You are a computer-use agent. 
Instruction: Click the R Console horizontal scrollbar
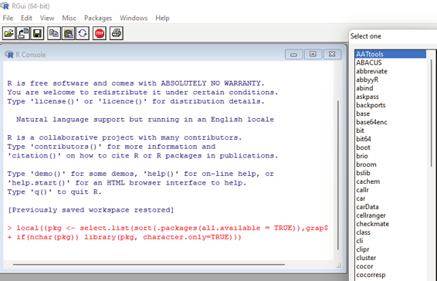coord(149,264)
